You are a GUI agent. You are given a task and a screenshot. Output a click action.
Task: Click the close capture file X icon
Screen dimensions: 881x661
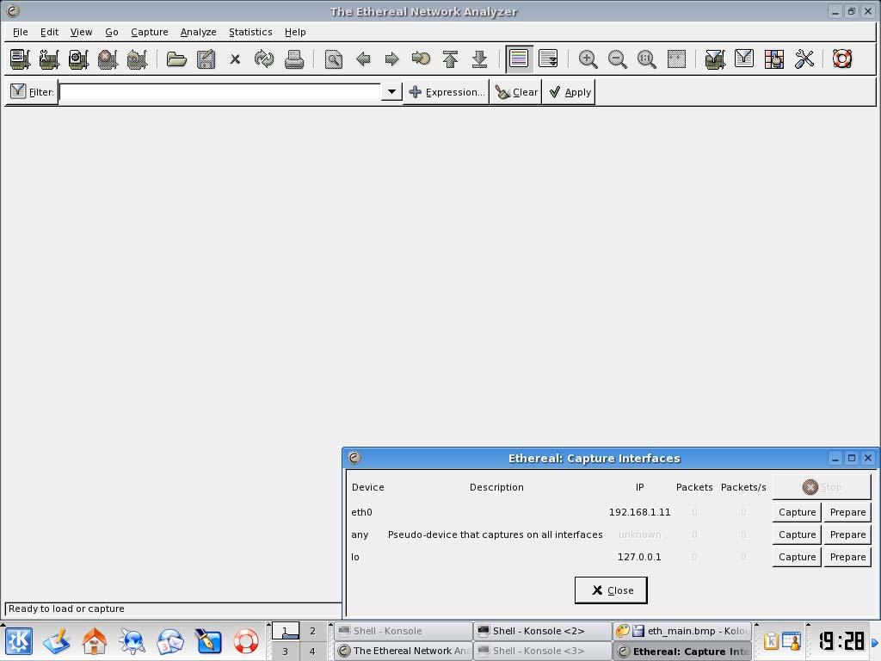(235, 59)
